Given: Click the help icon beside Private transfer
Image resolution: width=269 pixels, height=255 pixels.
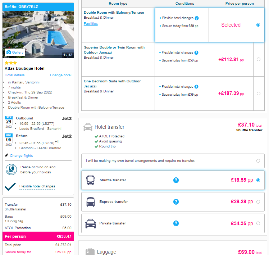Looking at the screenshot, I should point(176,223).
